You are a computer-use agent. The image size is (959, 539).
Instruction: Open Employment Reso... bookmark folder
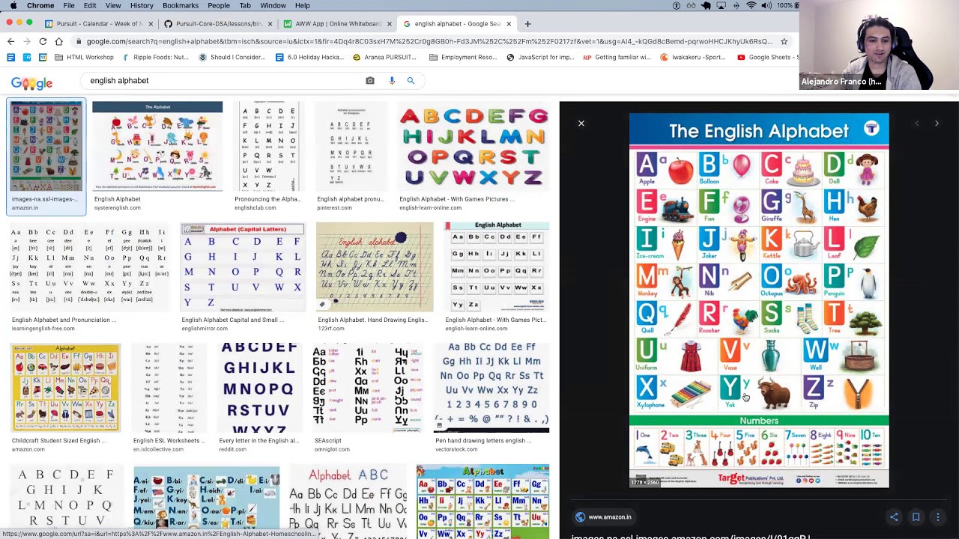(463, 57)
